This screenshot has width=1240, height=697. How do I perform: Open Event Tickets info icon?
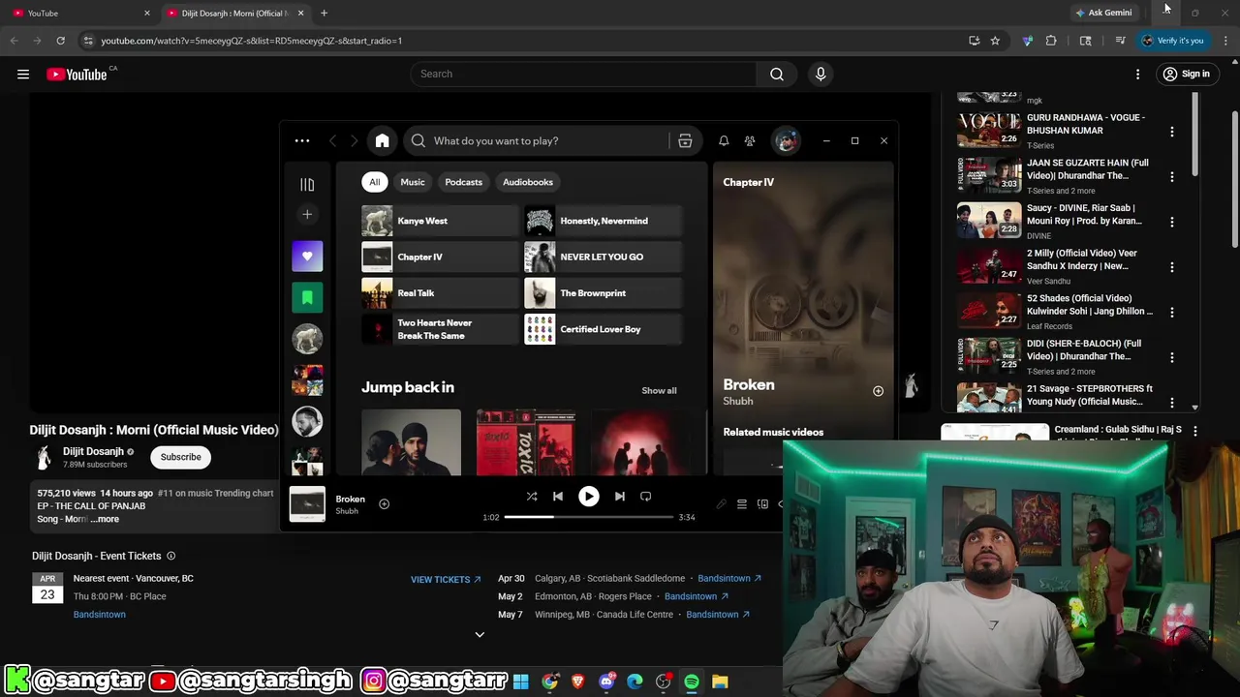pos(170,556)
